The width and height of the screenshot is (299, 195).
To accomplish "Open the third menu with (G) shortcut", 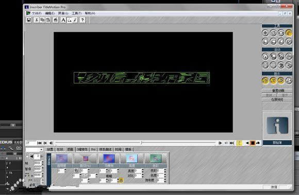I will click(x=63, y=13).
